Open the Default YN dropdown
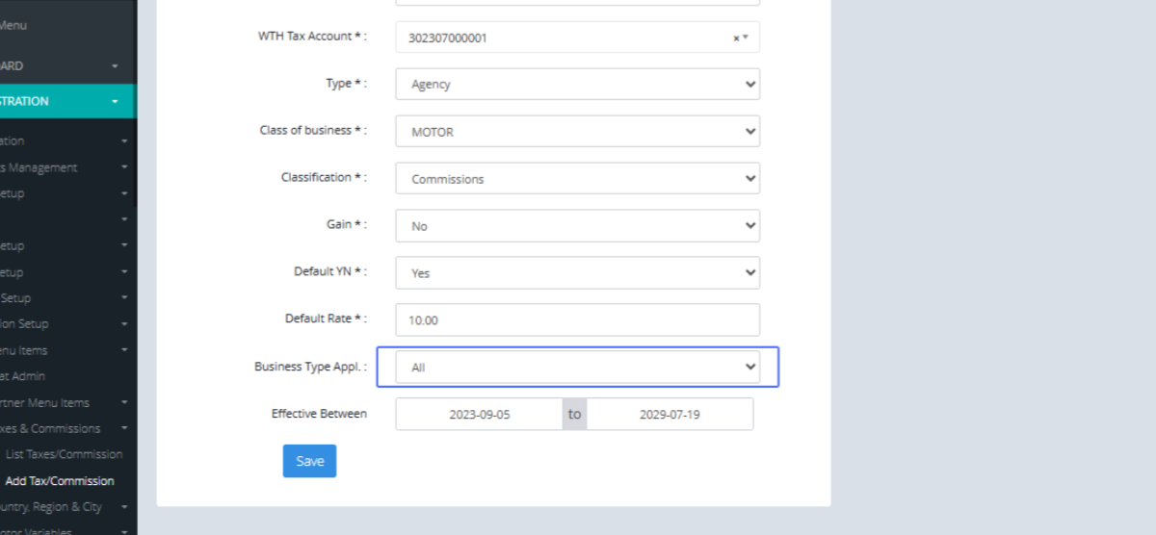 pos(577,273)
